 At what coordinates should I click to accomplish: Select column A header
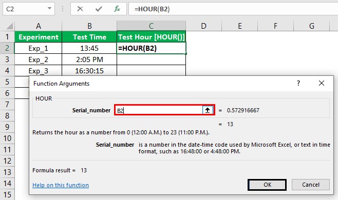coord(39,26)
